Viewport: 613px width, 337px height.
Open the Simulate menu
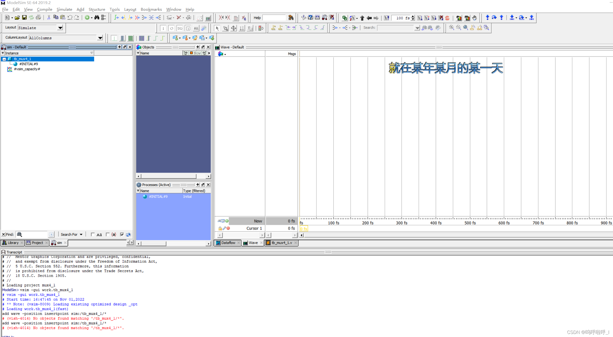(x=64, y=9)
